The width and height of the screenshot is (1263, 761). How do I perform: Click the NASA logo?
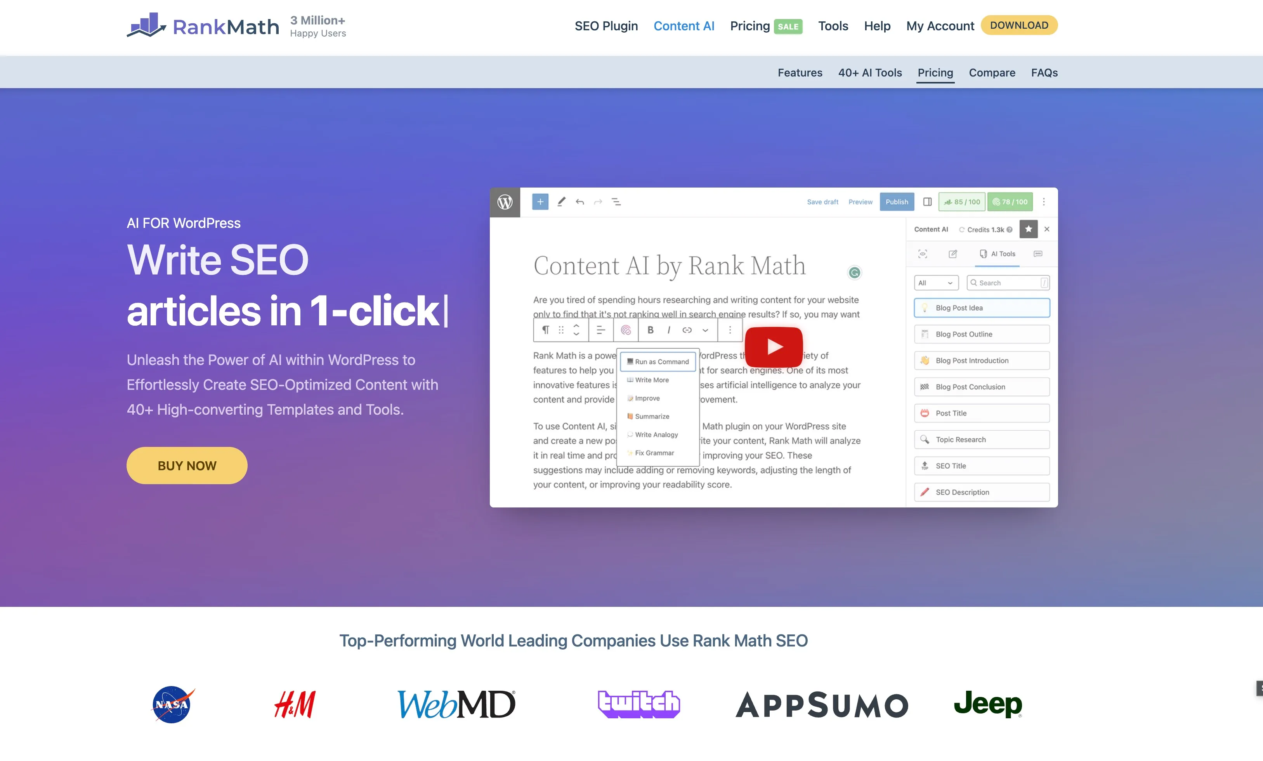pyautogui.click(x=172, y=704)
